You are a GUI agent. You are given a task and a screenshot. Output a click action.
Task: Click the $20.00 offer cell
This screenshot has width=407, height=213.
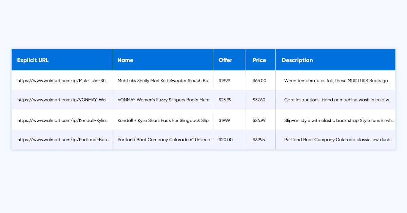point(226,139)
